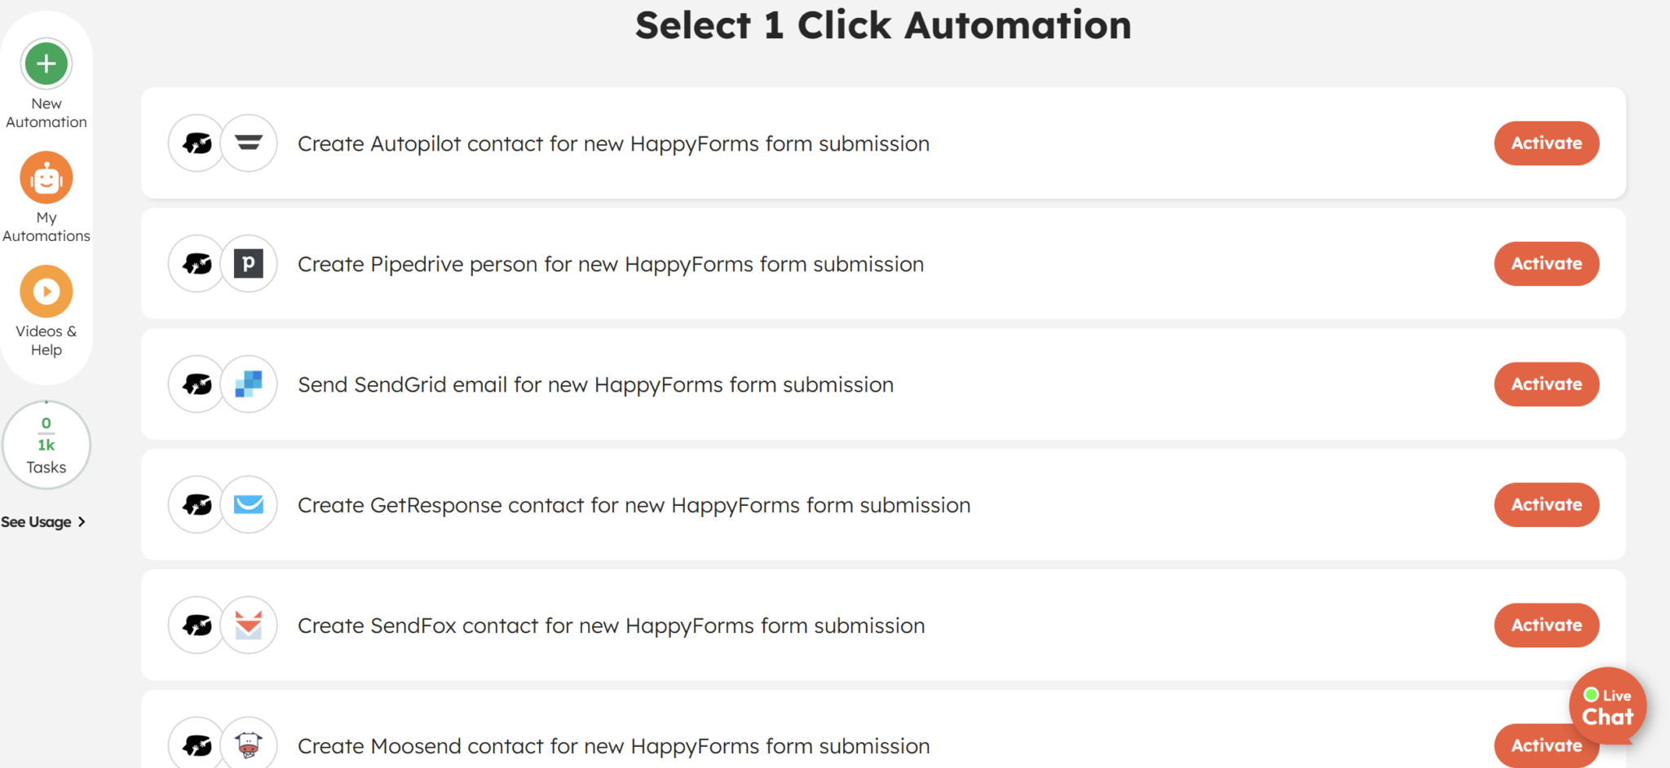
Task: Activate the SendGrid email automation
Action: (x=1546, y=384)
